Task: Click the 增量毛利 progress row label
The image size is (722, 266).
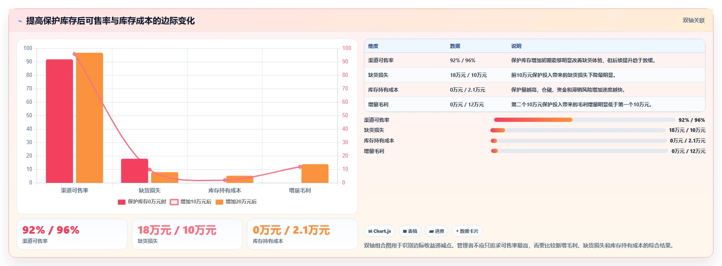Action: pos(374,151)
